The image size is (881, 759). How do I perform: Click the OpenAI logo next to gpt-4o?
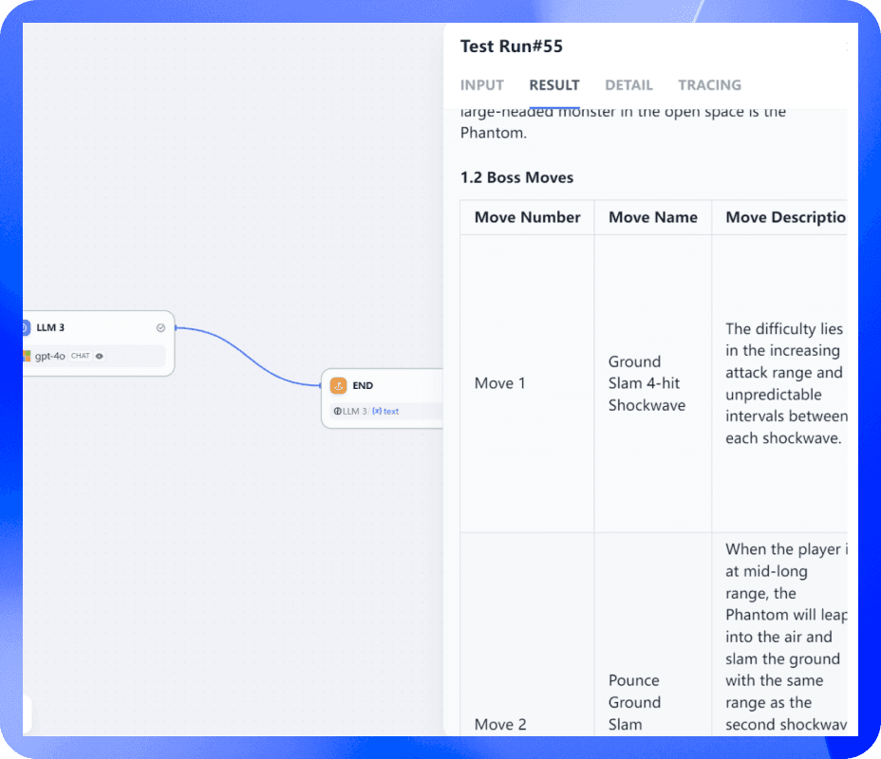point(27,357)
